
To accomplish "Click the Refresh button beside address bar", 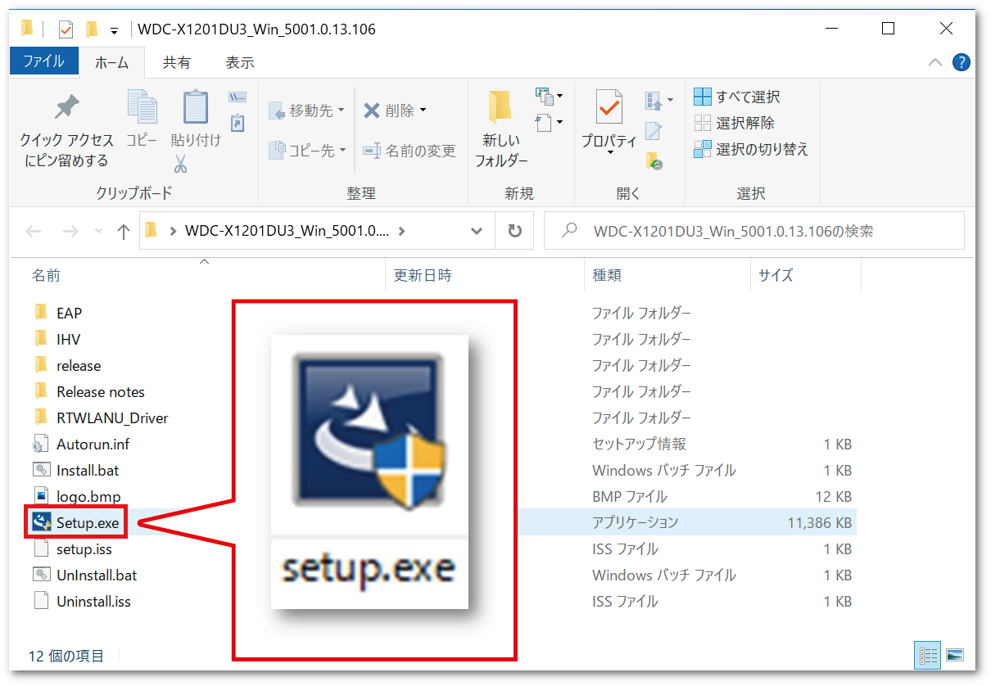I will click(514, 231).
